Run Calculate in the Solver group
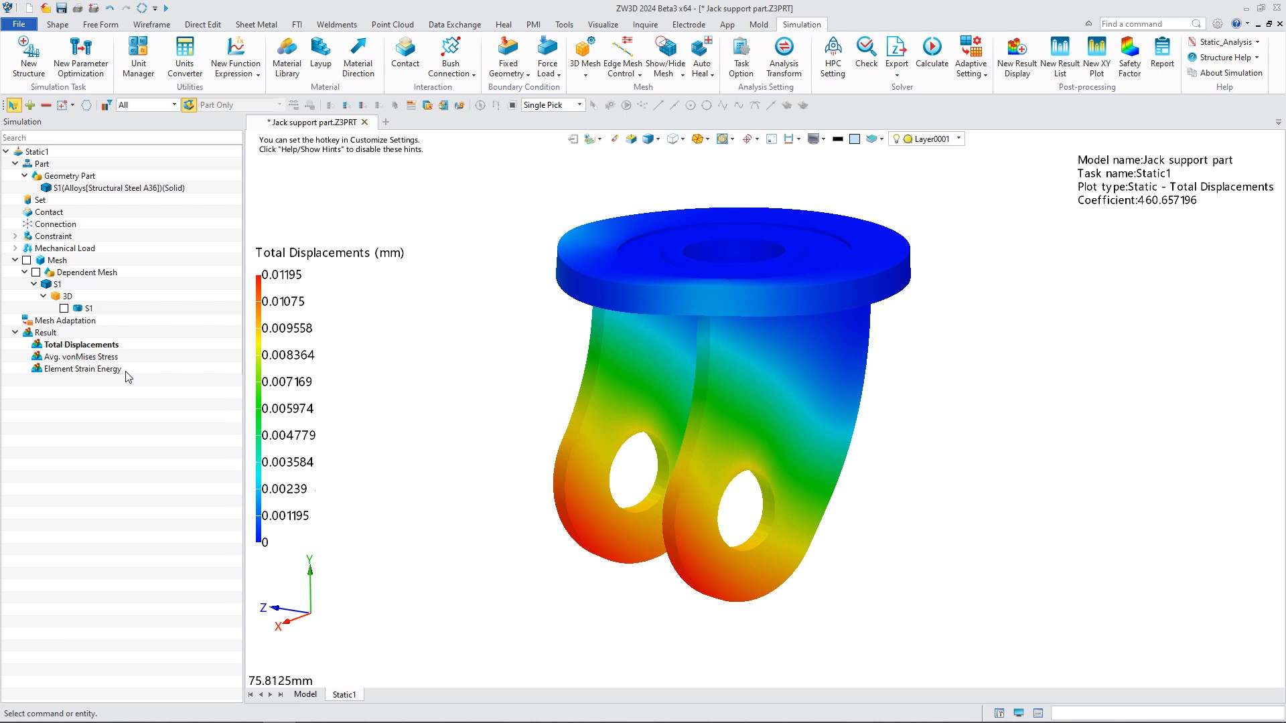1286x723 pixels. coord(932,57)
